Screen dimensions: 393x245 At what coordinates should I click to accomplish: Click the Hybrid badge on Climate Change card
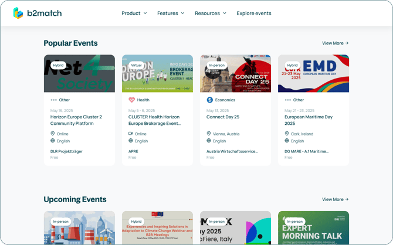(136, 222)
